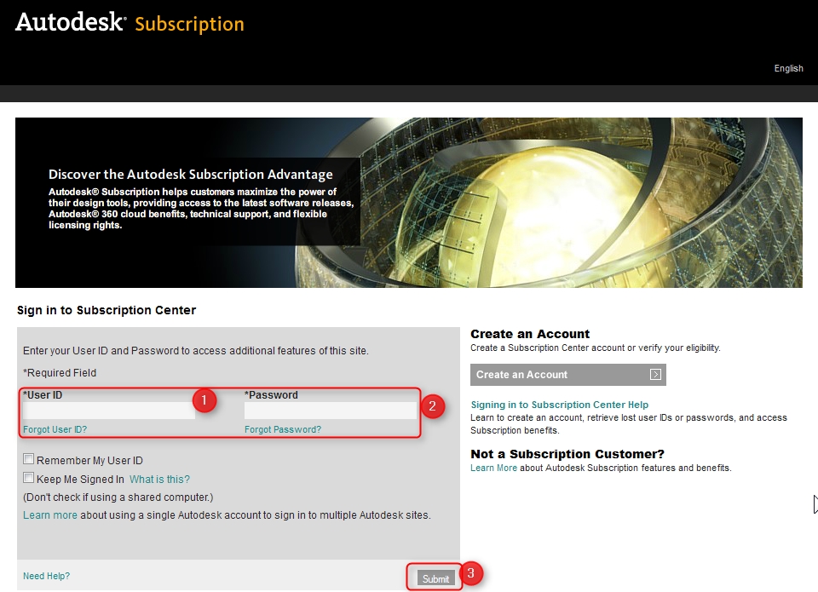Toggle the Keep Me Signed In checkbox
This screenshot has height=592, width=818.
29,479
